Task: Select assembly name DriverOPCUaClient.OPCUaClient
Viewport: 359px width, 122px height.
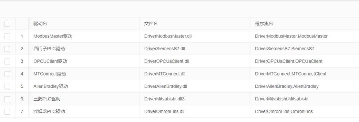Action: tap(289, 61)
